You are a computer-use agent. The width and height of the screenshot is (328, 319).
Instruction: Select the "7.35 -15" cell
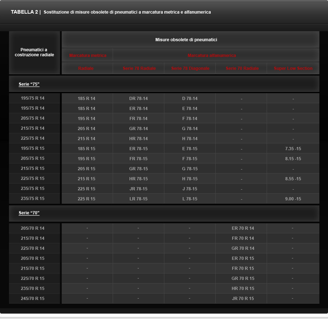[293, 148]
